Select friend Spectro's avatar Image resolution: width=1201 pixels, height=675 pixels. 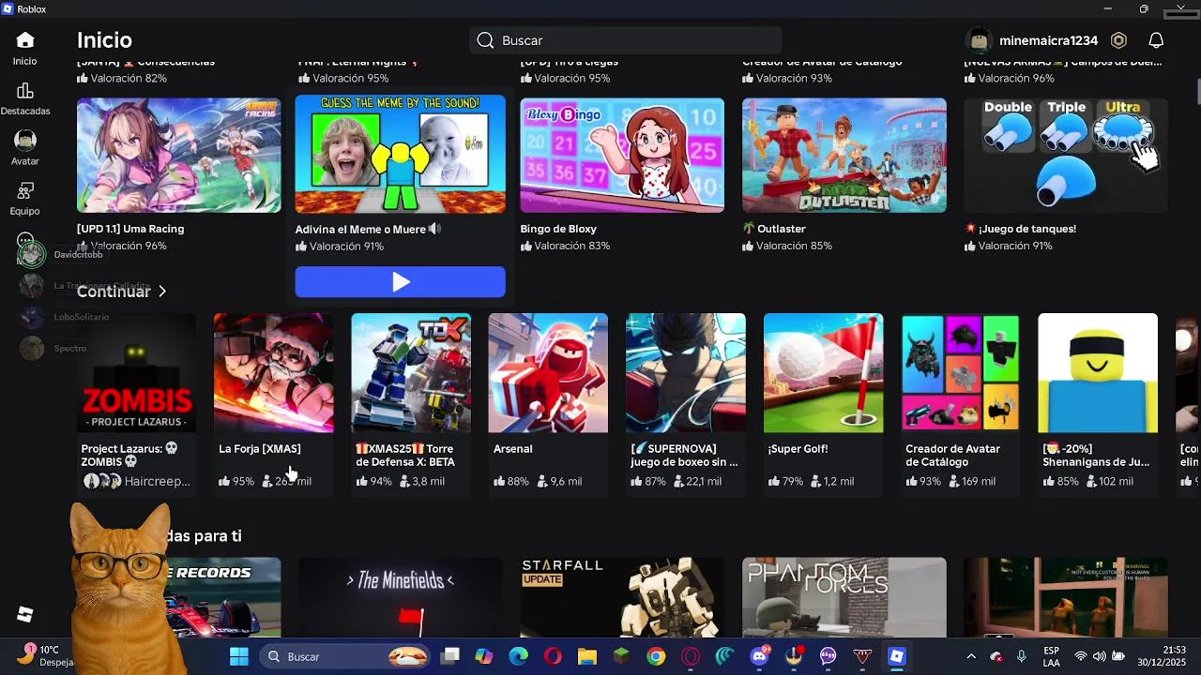tap(32, 349)
